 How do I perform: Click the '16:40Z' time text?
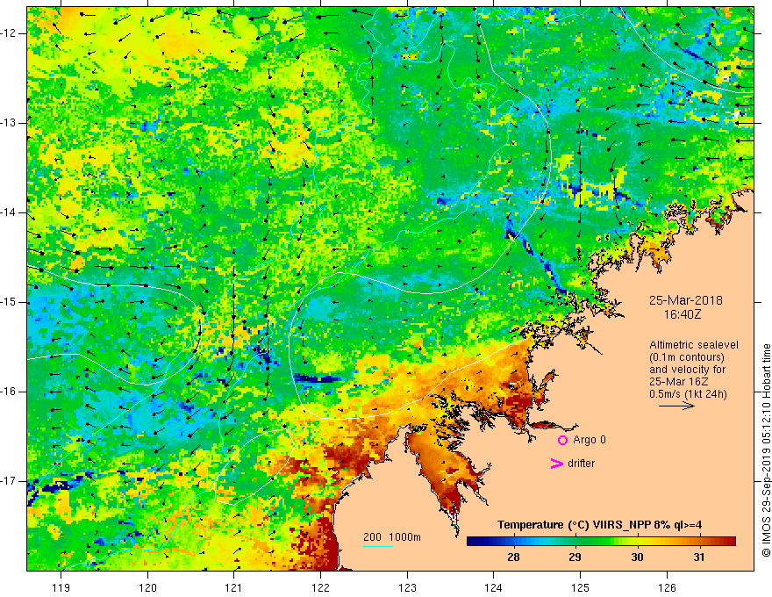[683, 314]
